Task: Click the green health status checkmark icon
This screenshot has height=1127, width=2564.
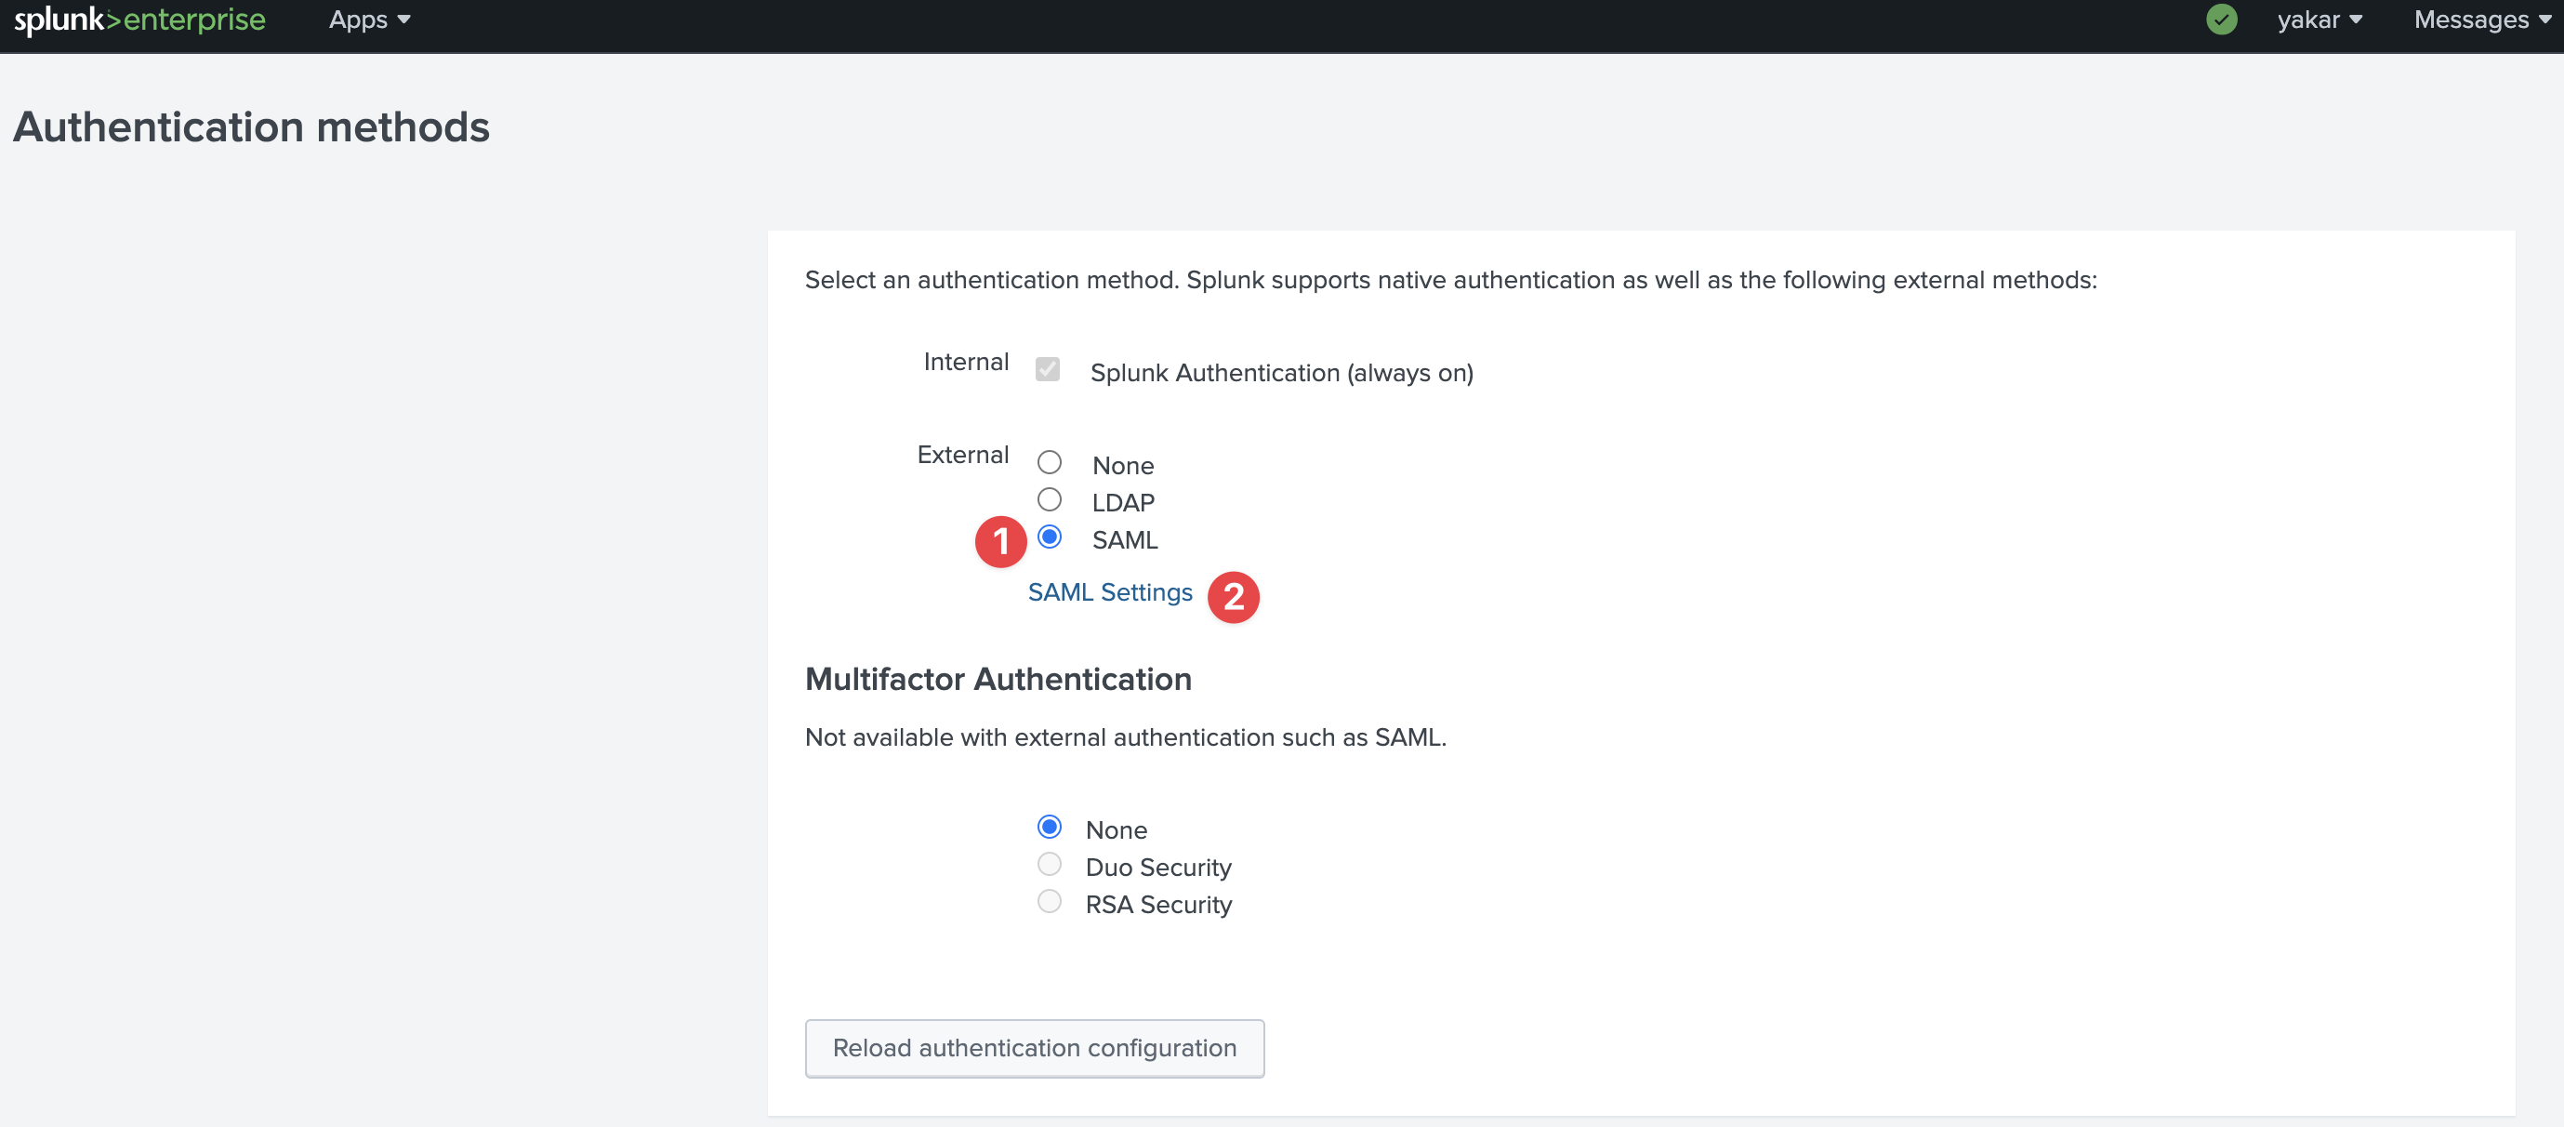Action: [x=2221, y=20]
